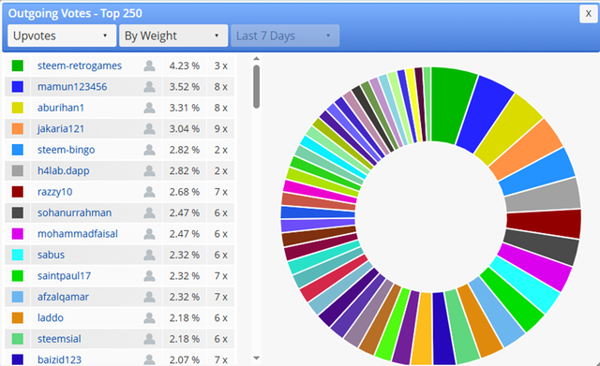Click green swatch beside steem-retrogames
Viewport: 600px width, 366px height.
(18, 66)
